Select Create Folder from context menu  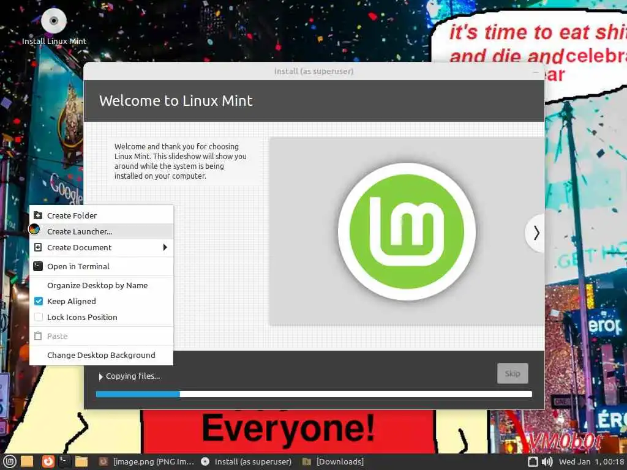101,215
